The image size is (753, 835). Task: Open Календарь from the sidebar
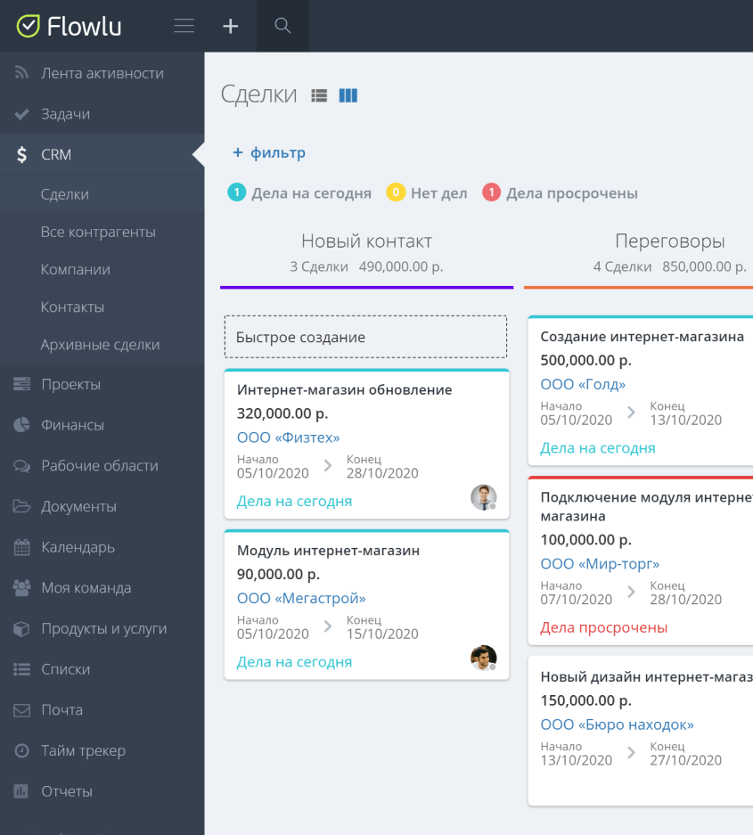coord(78,547)
